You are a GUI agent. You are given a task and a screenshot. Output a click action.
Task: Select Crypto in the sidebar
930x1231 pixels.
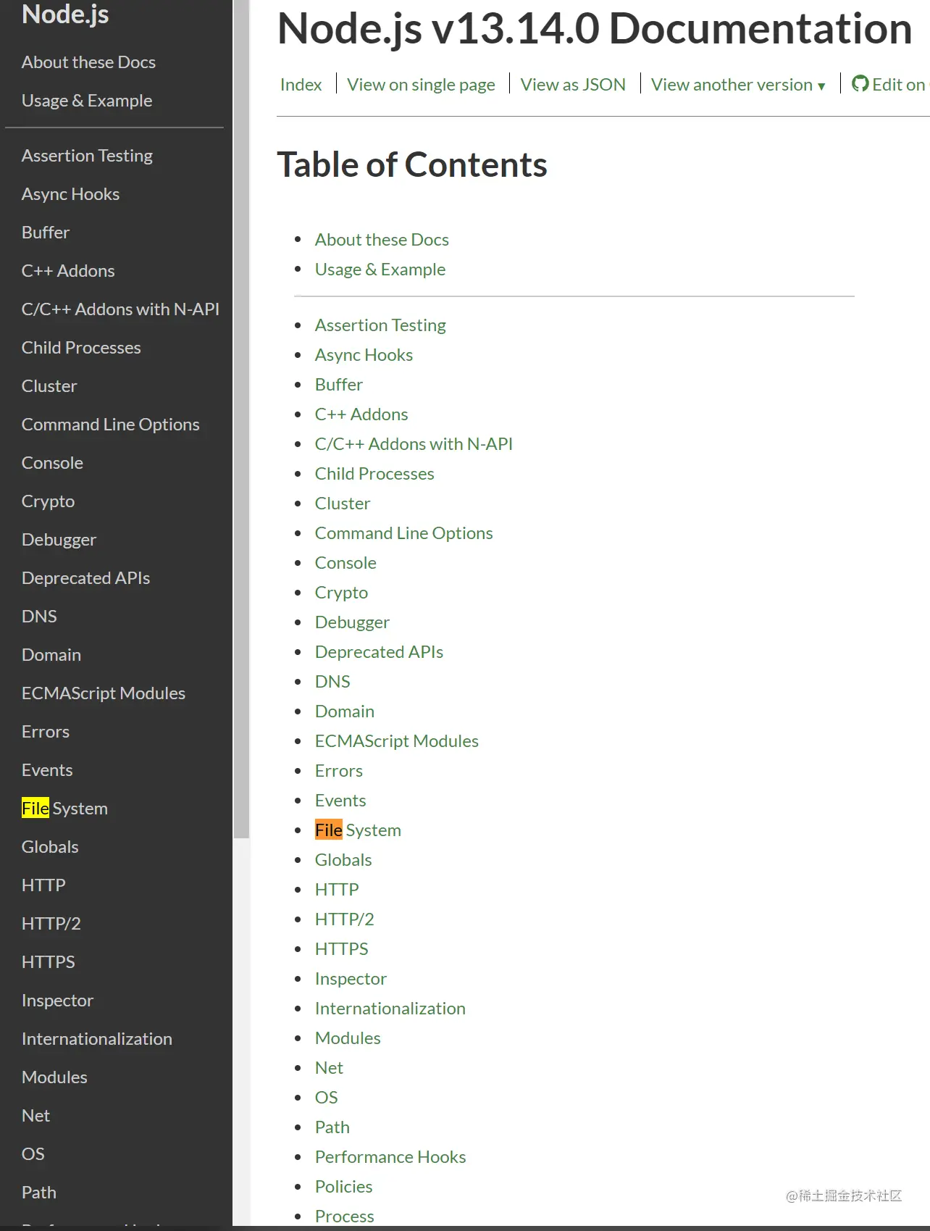click(x=48, y=501)
